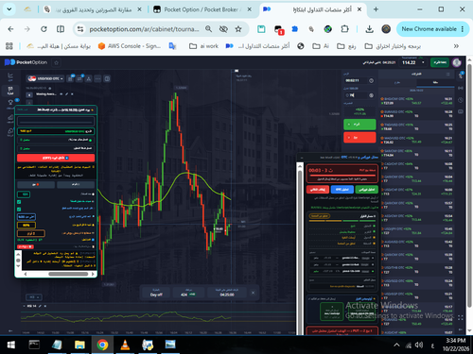Toggle fullscreen icon in lower right sidebar
The height and width of the screenshot is (354, 473).
pos(461,318)
